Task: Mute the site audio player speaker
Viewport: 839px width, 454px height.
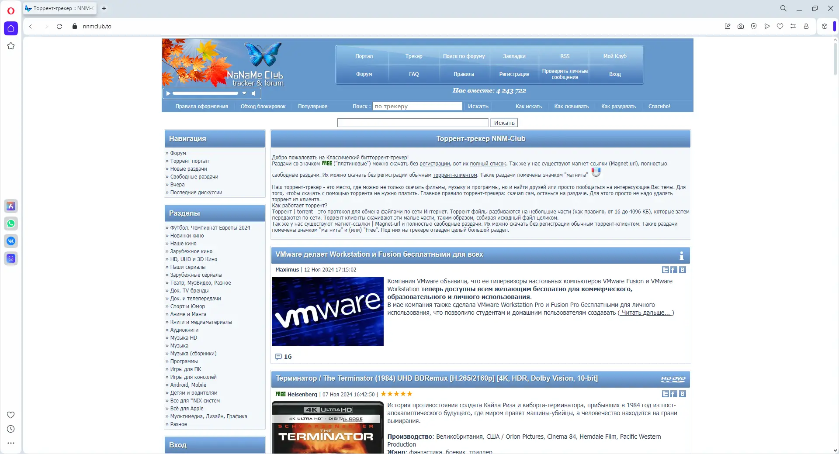Action: pyautogui.click(x=253, y=93)
